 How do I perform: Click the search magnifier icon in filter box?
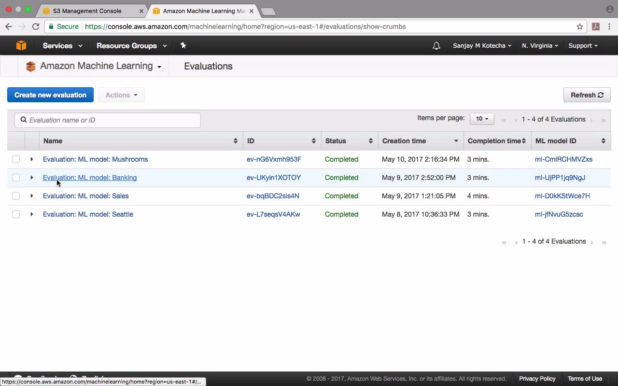tap(23, 120)
